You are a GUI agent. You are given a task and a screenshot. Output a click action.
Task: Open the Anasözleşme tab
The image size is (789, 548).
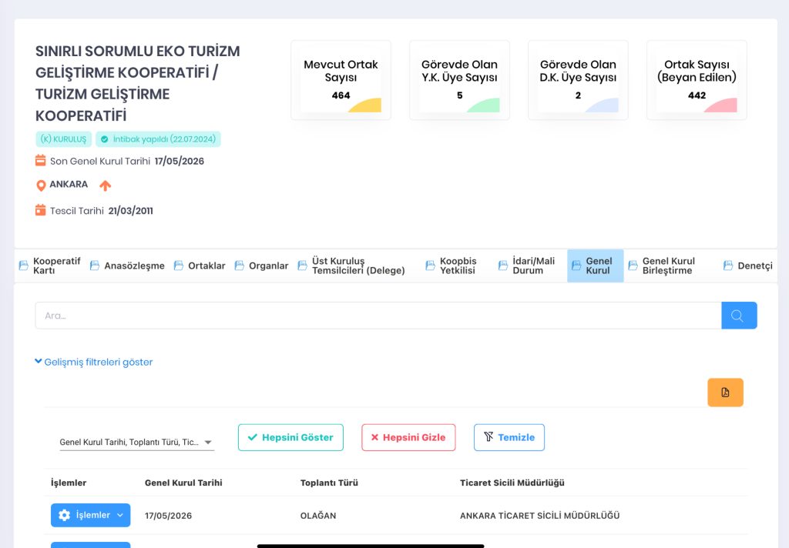[127, 266]
